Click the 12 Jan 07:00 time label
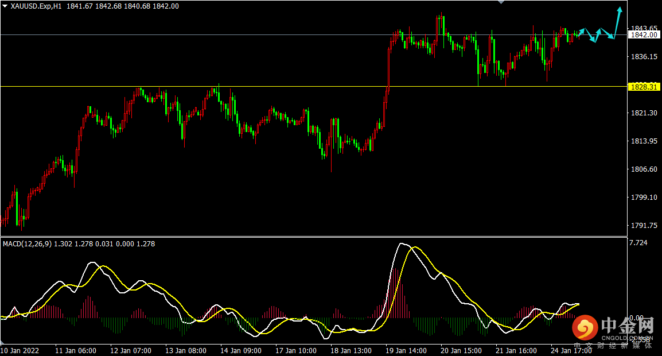 point(130,350)
